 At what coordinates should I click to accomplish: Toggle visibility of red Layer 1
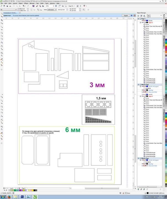142,22
